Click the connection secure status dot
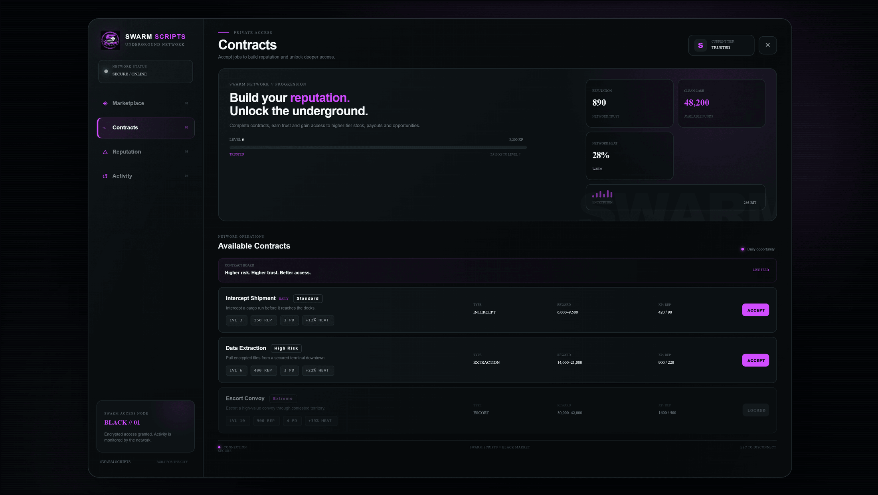Screen dimensions: 878x495 click(219, 447)
